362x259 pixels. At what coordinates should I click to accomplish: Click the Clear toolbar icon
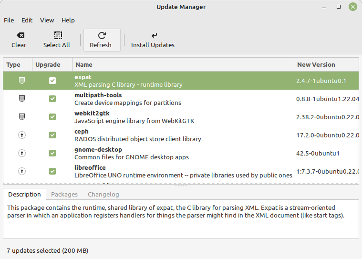point(21,35)
